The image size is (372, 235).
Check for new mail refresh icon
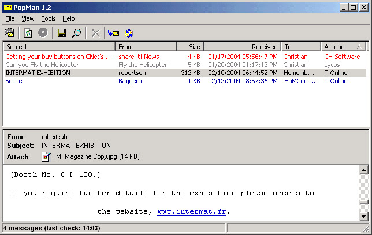click(x=28, y=33)
